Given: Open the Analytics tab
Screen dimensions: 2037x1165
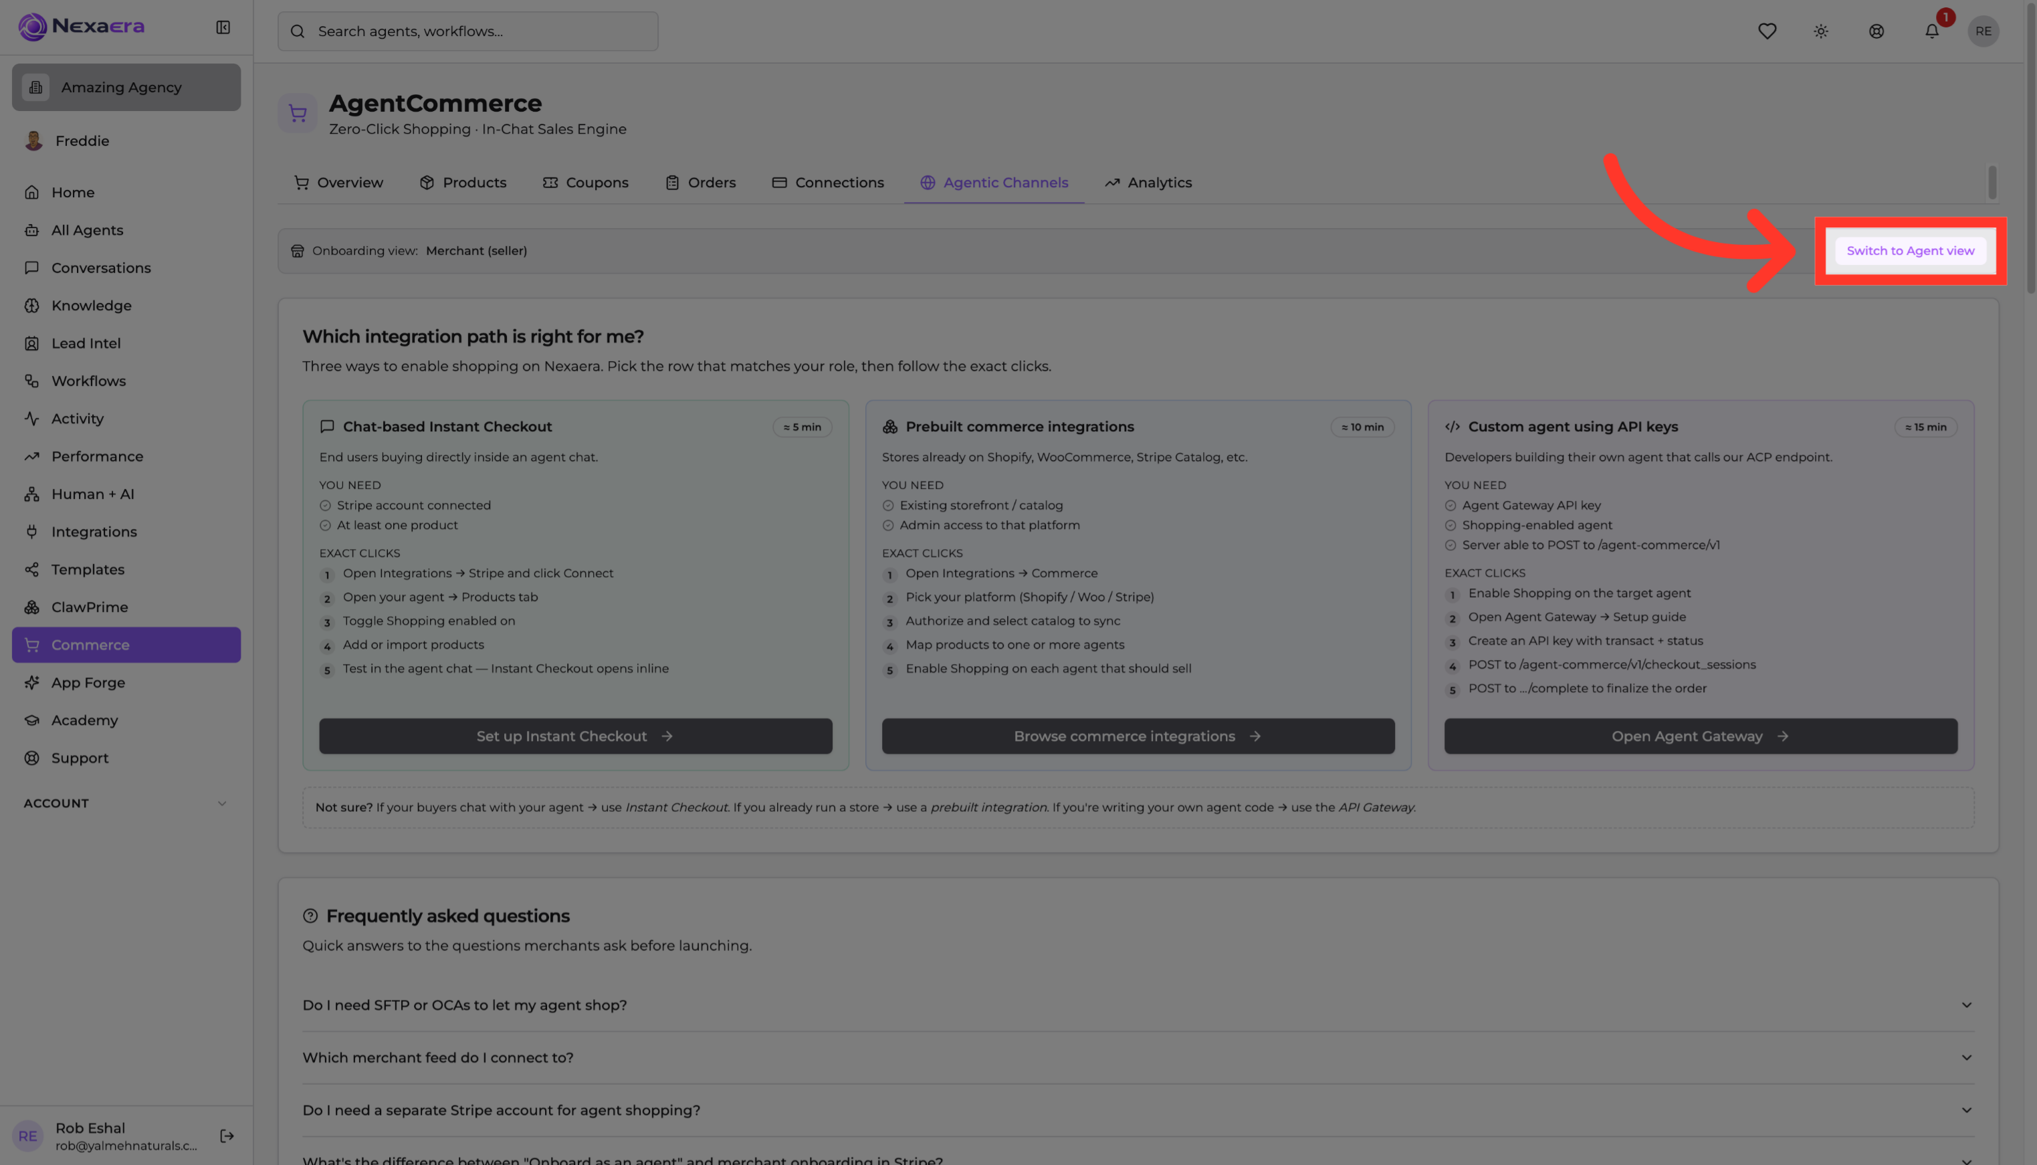Looking at the screenshot, I should point(1148,183).
